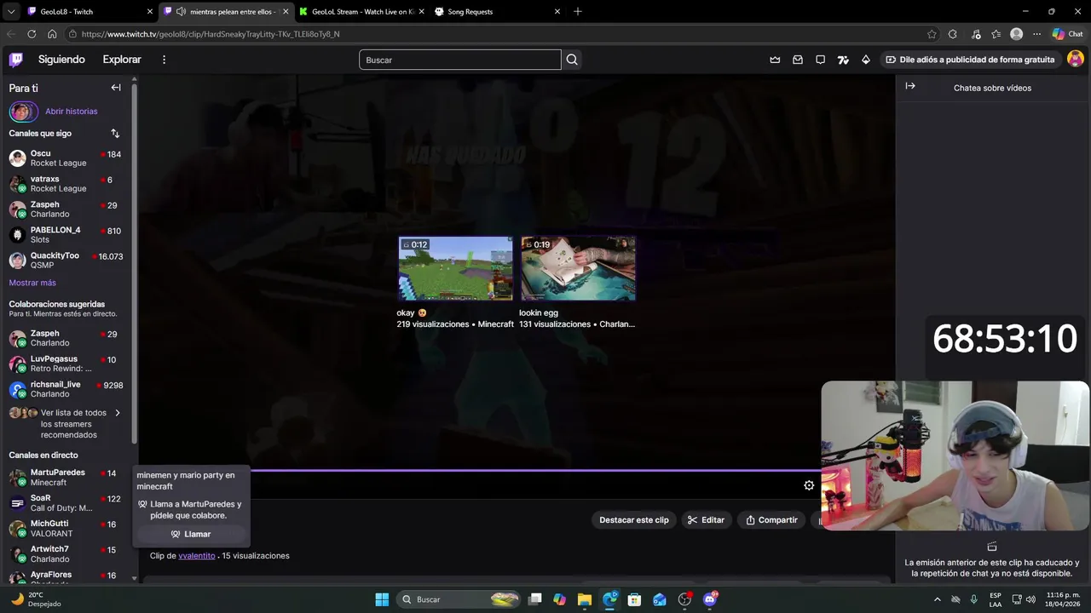Open the Twitch inbox notifications icon
Viewport: 1091px width, 613px height.
click(798, 60)
